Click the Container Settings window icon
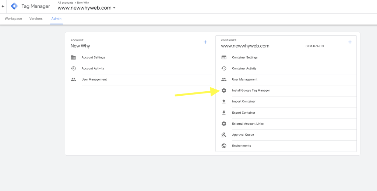This screenshot has width=377, height=191. click(224, 57)
